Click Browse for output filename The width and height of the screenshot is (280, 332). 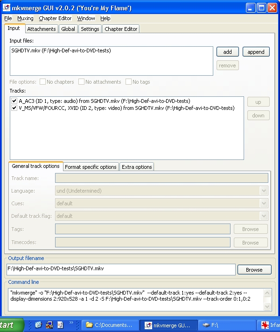254,270
